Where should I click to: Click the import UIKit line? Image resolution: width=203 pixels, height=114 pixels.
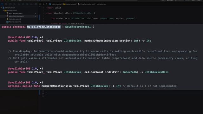pyautogui.click(x=54, y=8)
